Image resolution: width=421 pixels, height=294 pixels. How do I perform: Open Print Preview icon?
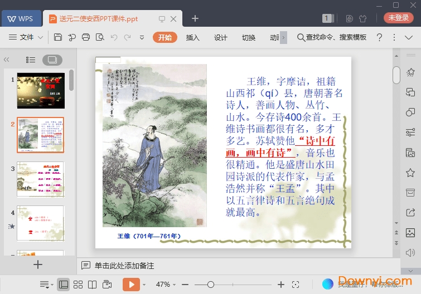pyautogui.click(x=100, y=37)
